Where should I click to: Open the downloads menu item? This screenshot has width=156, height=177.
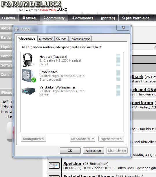coord(82,18)
